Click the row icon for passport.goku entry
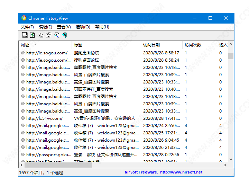This screenshot has height=187, width=249. click(x=23, y=154)
